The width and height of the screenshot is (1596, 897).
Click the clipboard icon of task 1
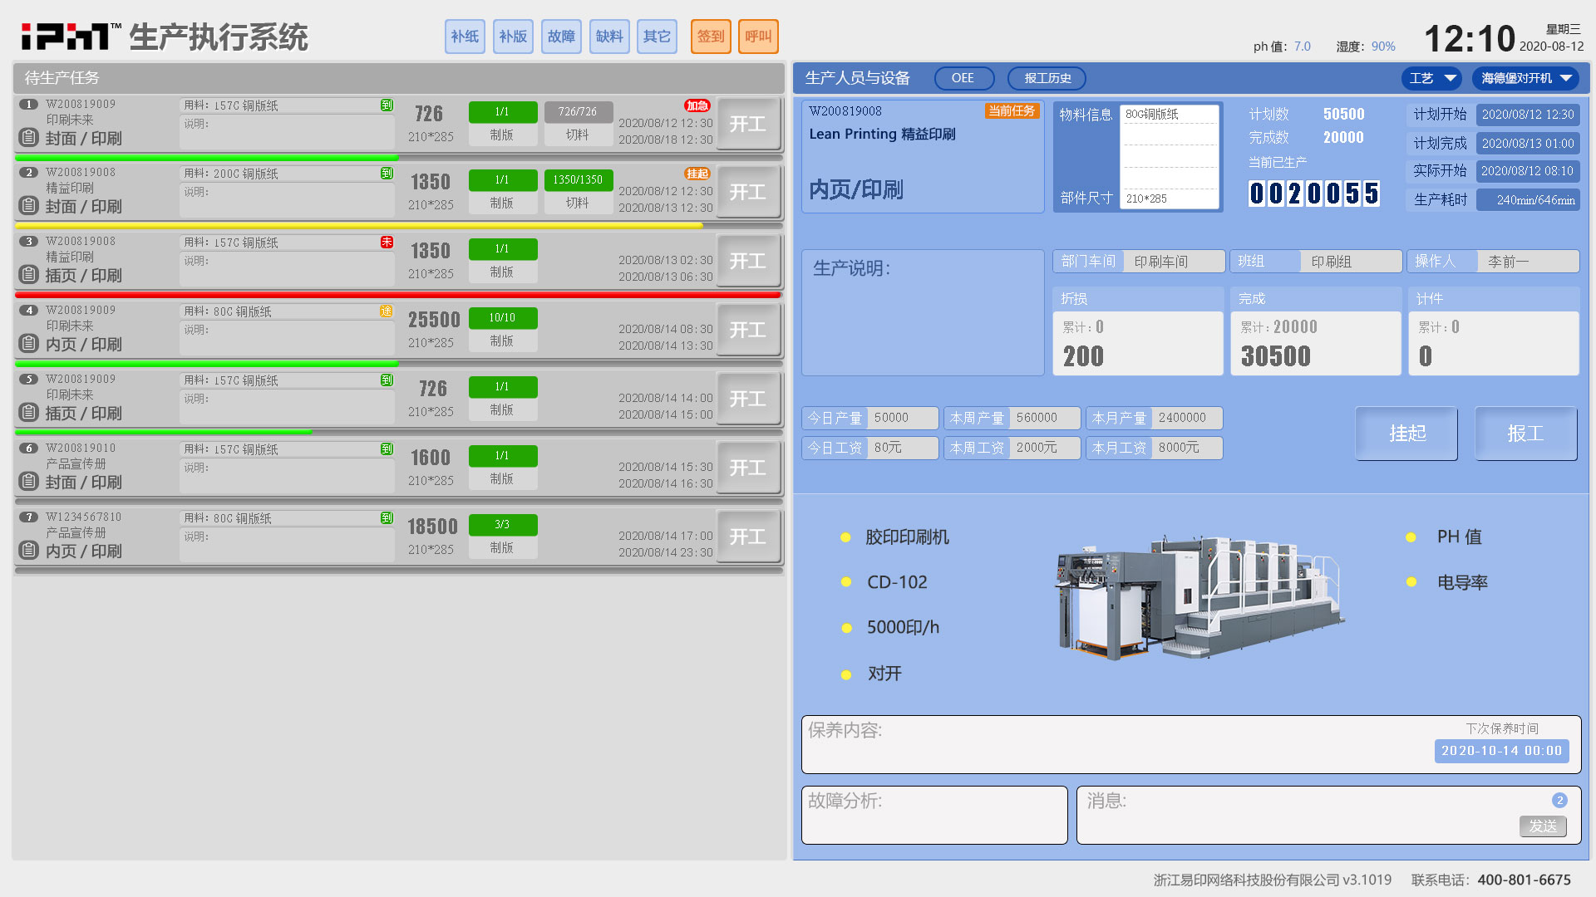[x=28, y=137]
